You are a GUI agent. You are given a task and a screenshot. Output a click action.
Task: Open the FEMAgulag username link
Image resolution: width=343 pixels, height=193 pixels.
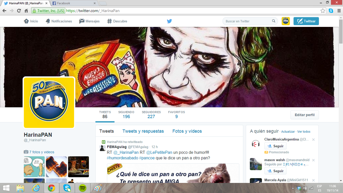117,147
